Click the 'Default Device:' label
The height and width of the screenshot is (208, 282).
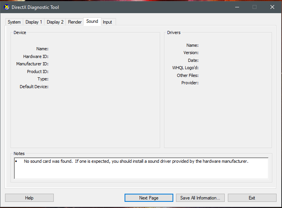click(34, 87)
